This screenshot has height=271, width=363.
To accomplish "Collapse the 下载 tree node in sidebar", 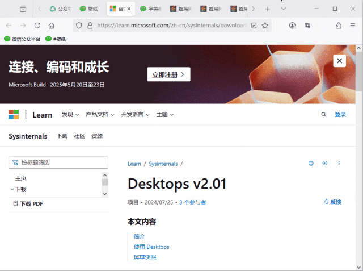I will [12, 189].
